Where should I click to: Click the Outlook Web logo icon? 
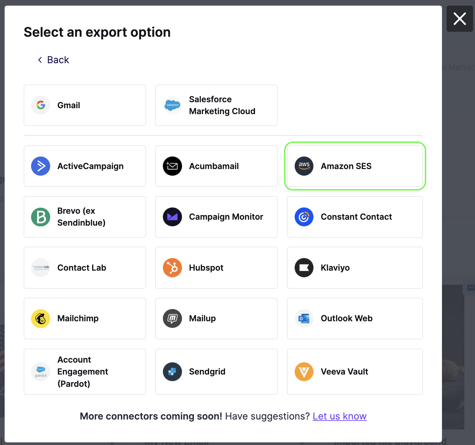[304, 319]
